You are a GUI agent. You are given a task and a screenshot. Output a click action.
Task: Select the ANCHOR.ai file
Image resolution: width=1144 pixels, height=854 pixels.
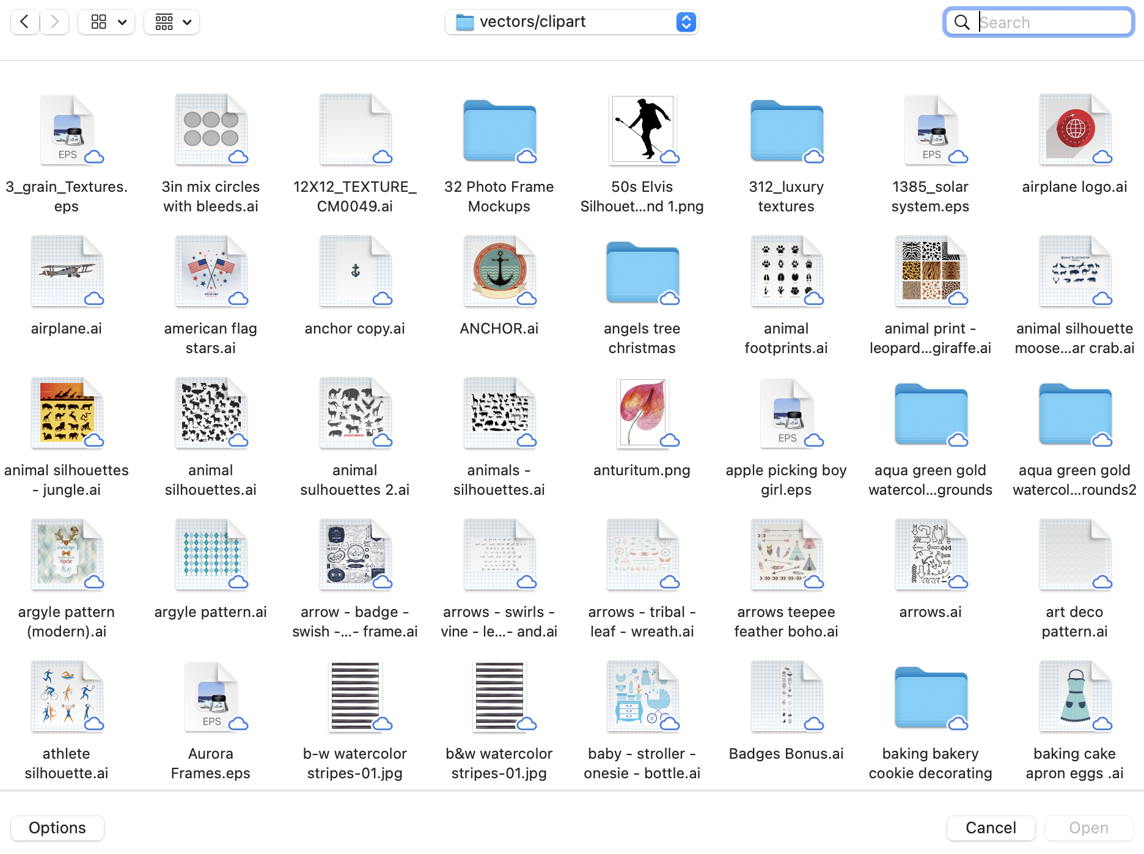coord(499,272)
